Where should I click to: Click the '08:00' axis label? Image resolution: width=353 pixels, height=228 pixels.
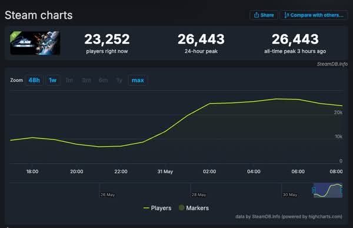point(336,171)
